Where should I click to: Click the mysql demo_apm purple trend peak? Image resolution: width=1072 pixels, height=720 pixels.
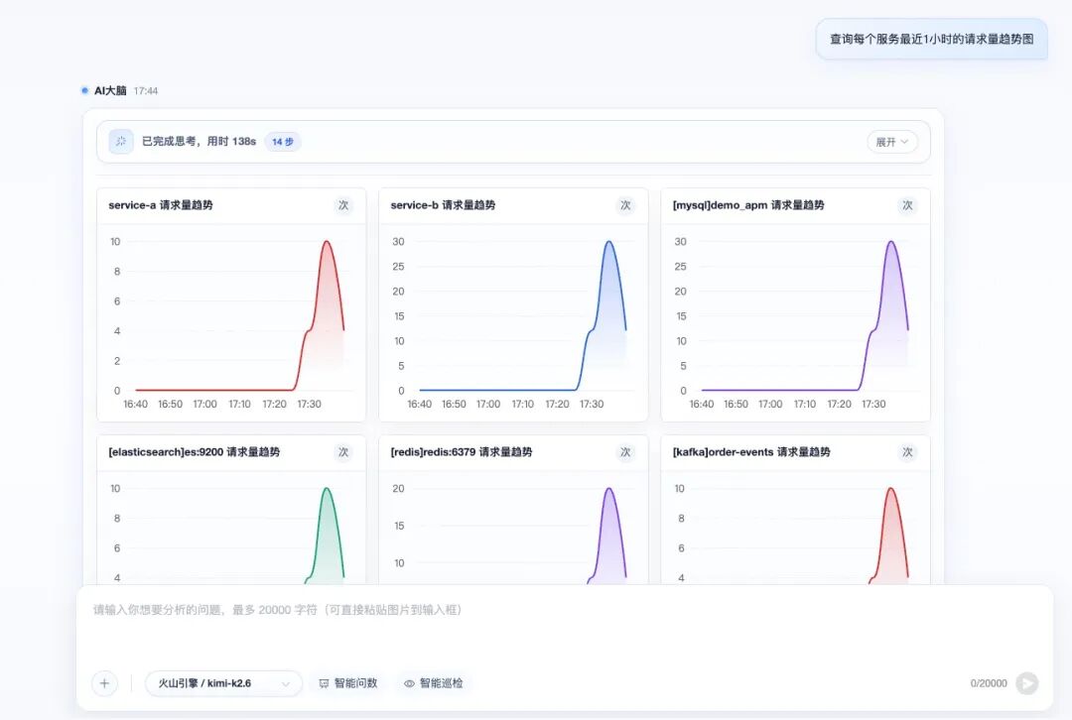point(890,242)
